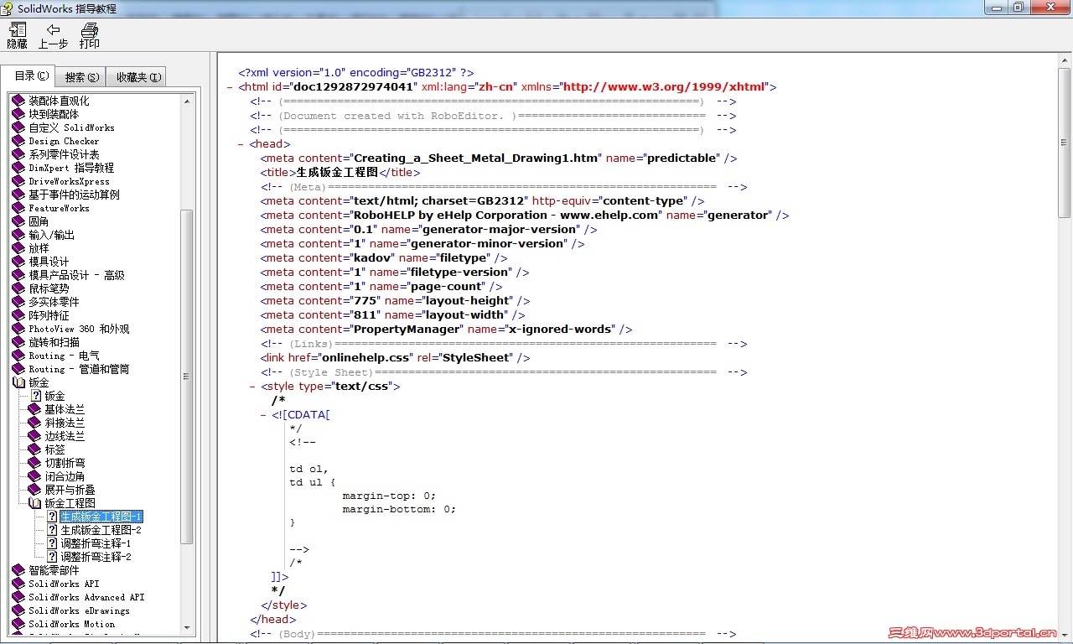This screenshot has width=1073, height=644.
Task: Click the question-mark icon beside 生成钣金工程图-2
Action: [x=52, y=530]
